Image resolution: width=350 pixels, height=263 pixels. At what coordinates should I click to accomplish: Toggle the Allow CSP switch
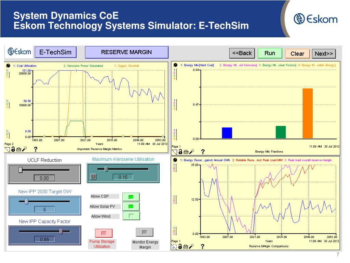point(131,197)
